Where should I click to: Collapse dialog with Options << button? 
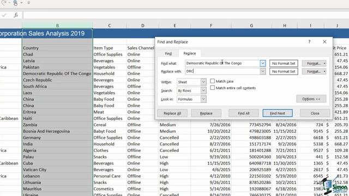click(x=311, y=99)
